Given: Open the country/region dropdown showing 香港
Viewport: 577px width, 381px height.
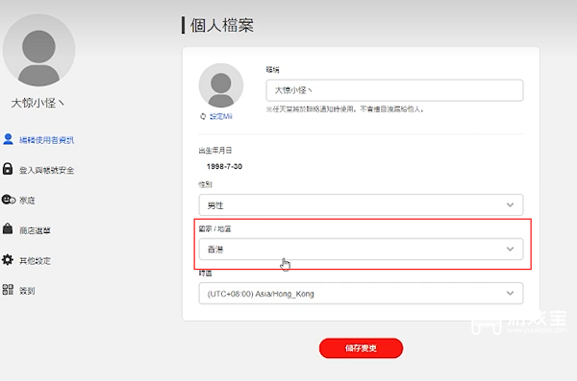Looking at the screenshot, I should [361, 250].
